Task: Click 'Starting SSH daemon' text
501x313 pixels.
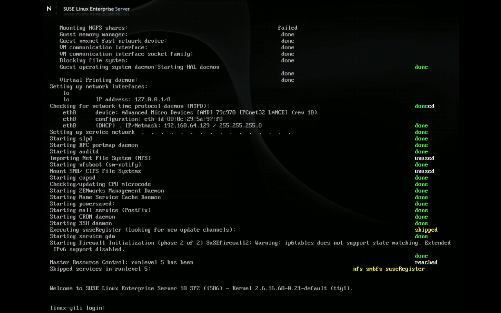Action: [x=81, y=223]
